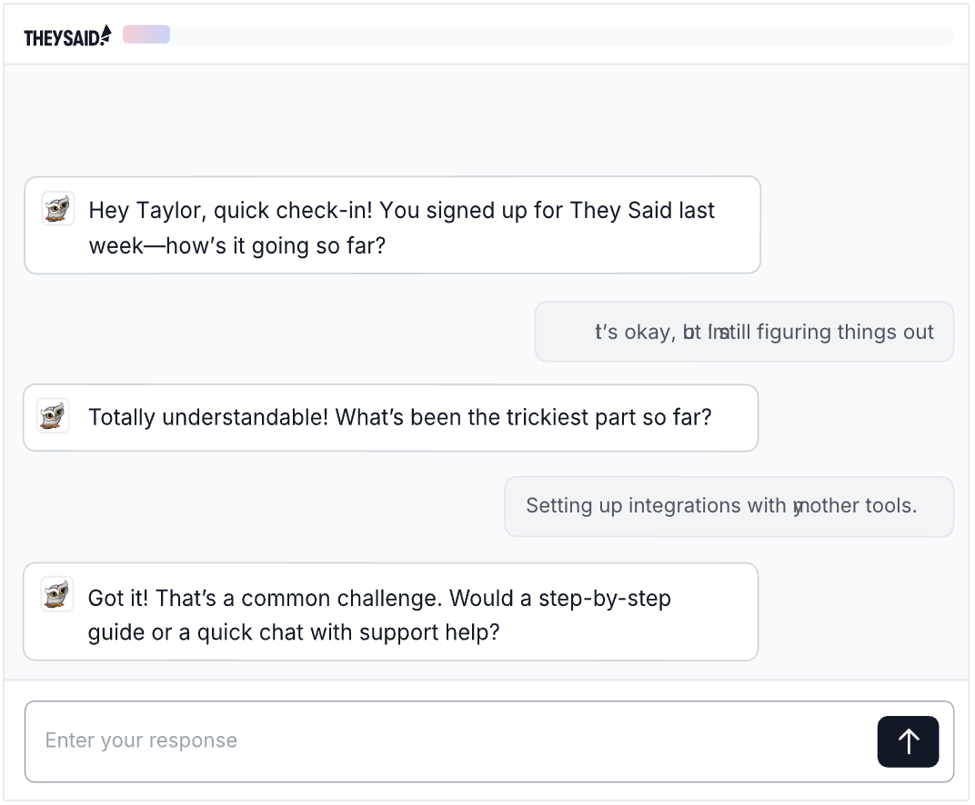
Task: Select the Got it common challenge message bubble
Action: tap(390, 611)
